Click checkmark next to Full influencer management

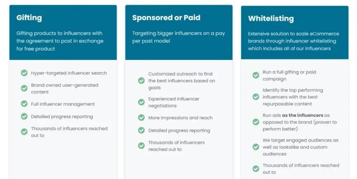click(24, 104)
